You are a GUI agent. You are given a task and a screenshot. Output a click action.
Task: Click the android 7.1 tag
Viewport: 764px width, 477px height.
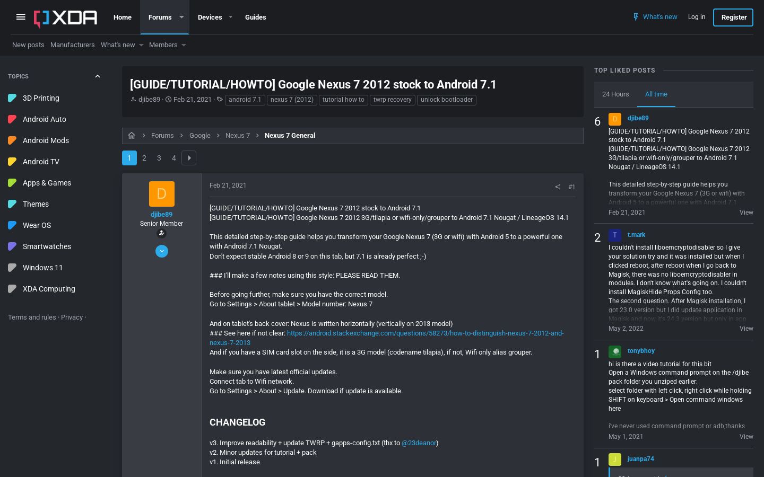pyautogui.click(x=245, y=100)
